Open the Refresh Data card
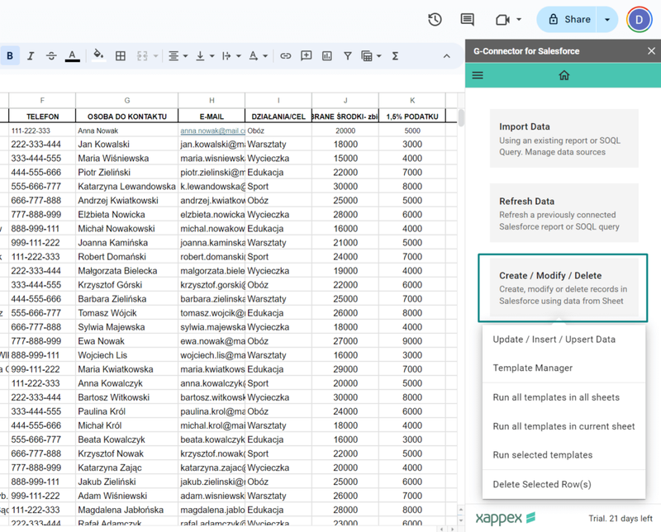 [564, 213]
